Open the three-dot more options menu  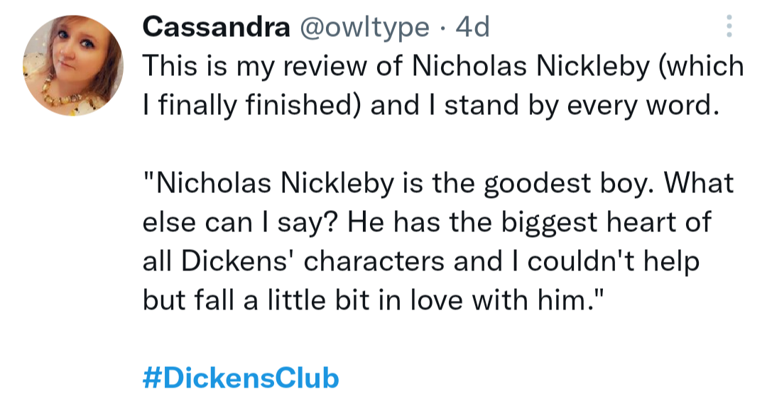coord(728,27)
